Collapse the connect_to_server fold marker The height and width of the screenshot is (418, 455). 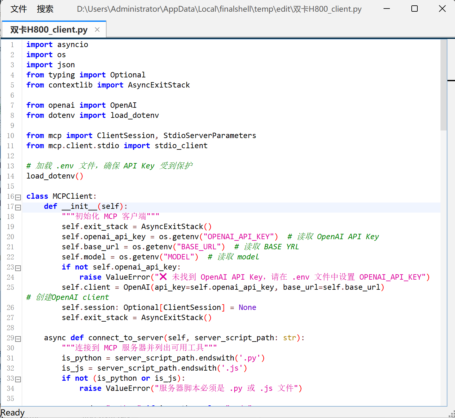click(18, 339)
